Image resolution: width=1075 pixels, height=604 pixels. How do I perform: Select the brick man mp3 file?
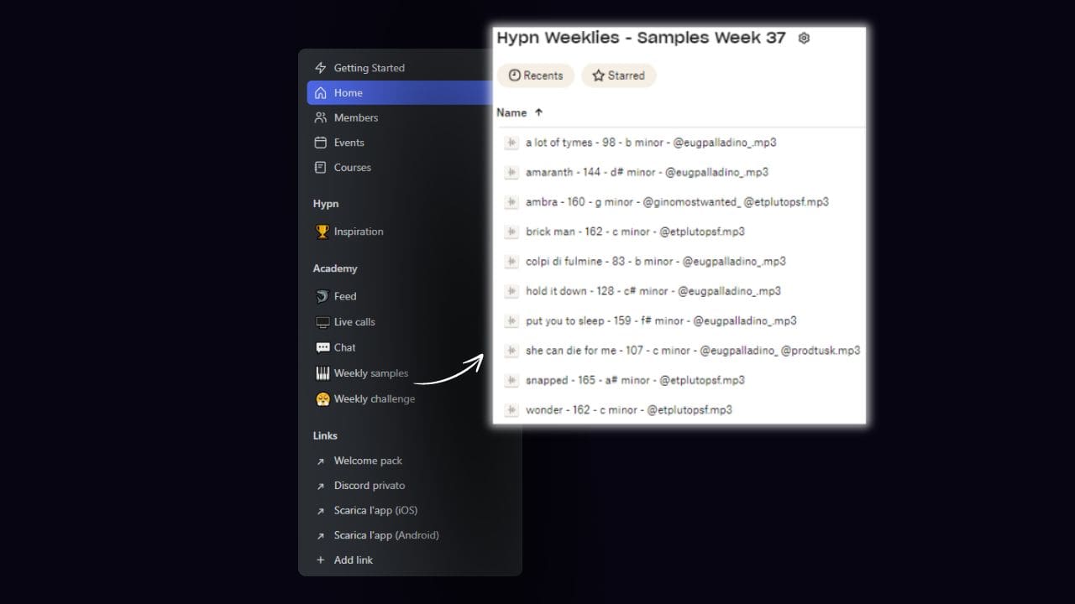(634, 232)
